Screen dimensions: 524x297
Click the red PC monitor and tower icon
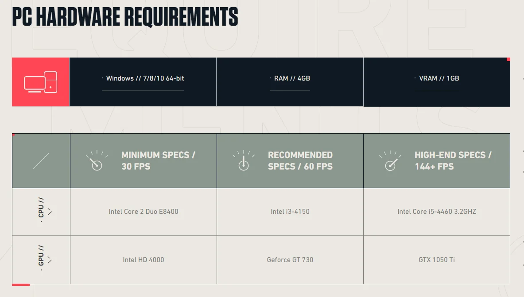(x=40, y=82)
